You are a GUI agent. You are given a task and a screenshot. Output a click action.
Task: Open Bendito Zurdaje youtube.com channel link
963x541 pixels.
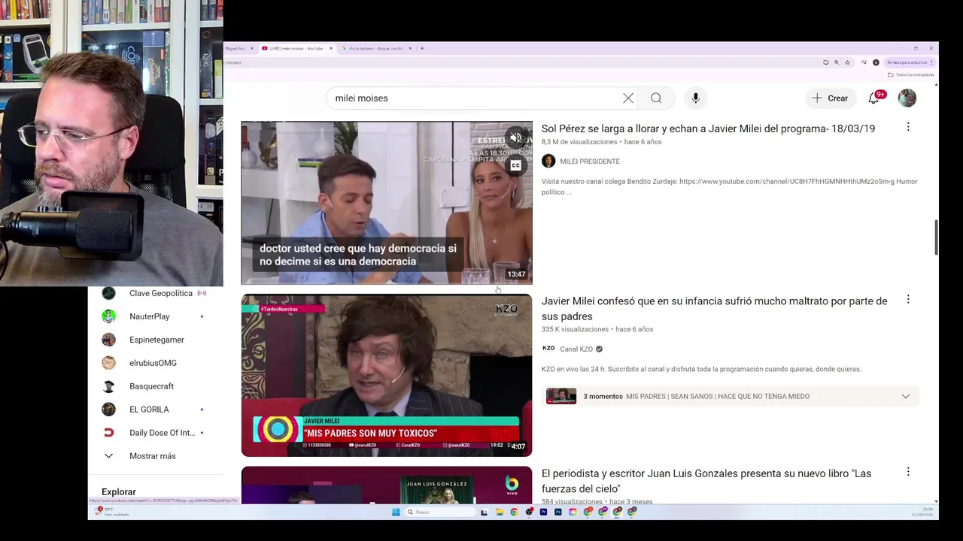point(786,182)
